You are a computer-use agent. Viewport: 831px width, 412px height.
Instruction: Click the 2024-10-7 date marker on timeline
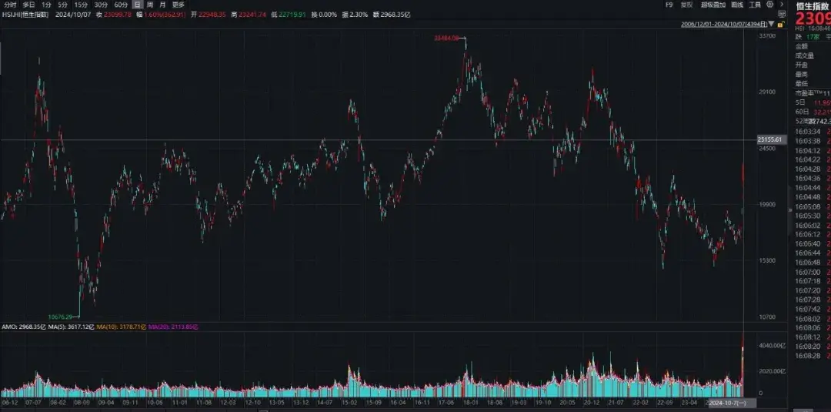(724, 403)
